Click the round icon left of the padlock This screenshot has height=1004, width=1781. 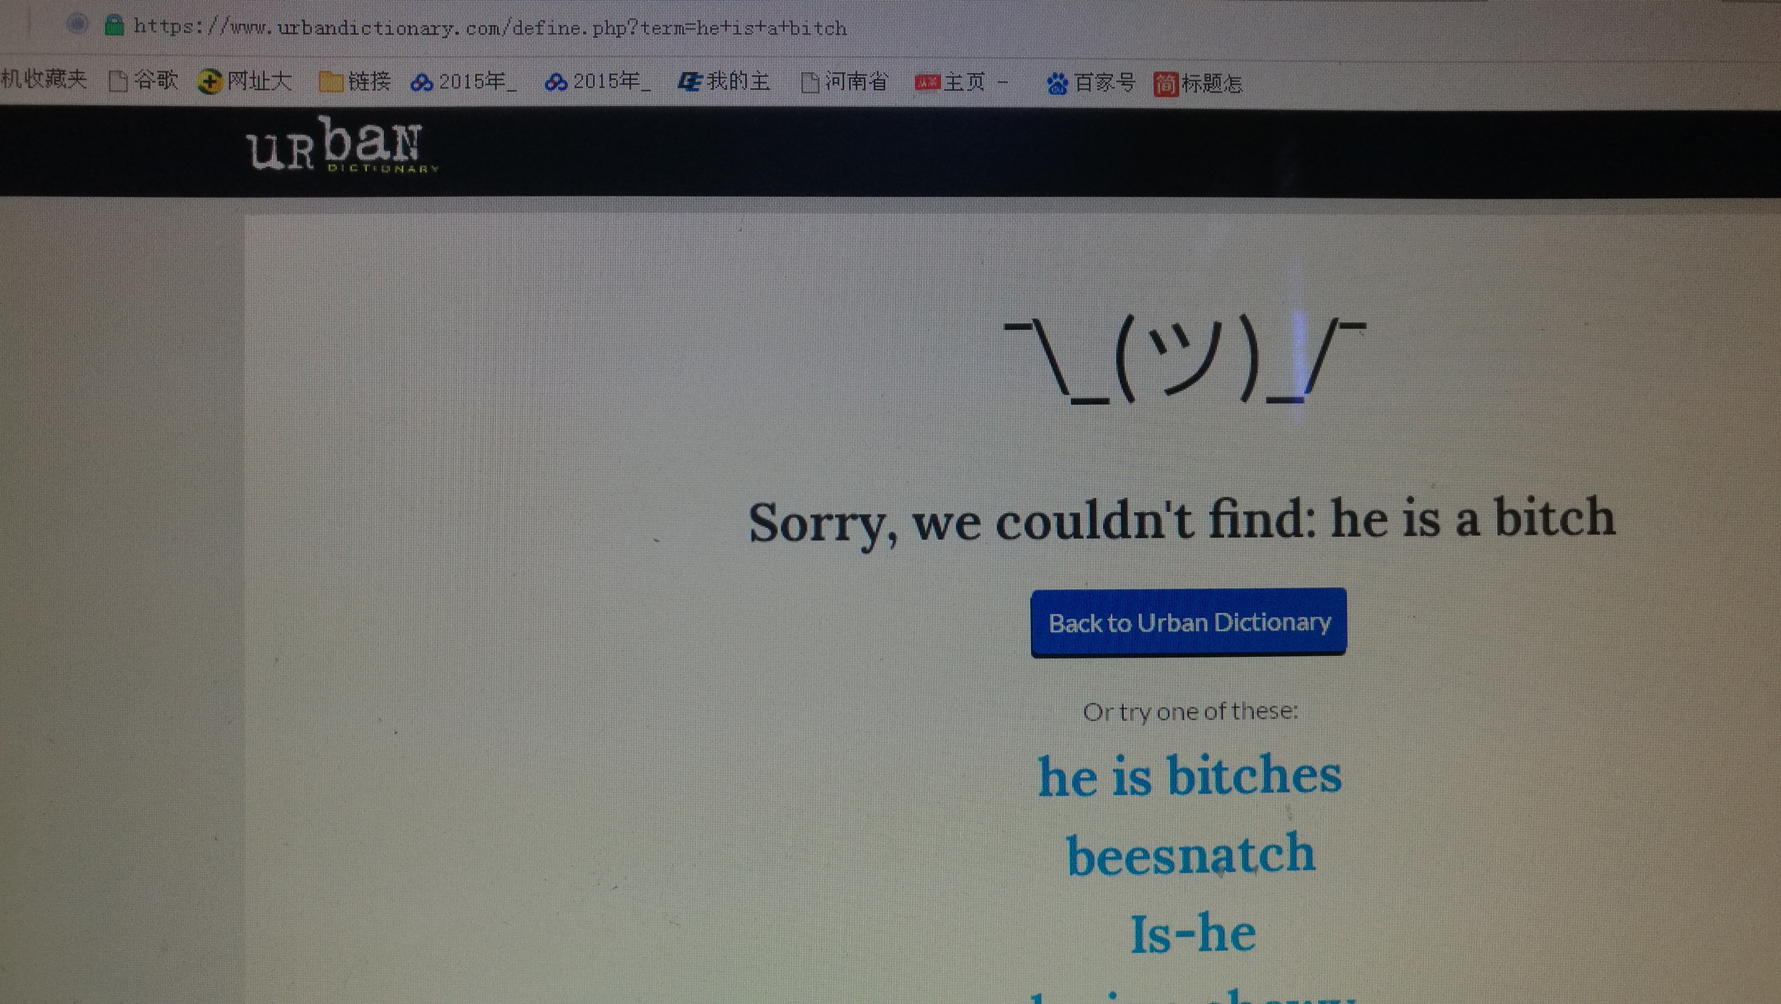click(x=77, y=24)
